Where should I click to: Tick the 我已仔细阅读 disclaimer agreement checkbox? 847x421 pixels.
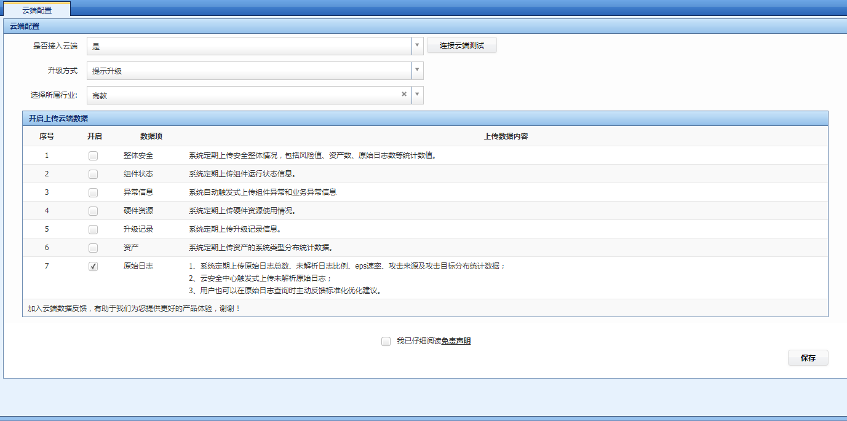point(386,341)
